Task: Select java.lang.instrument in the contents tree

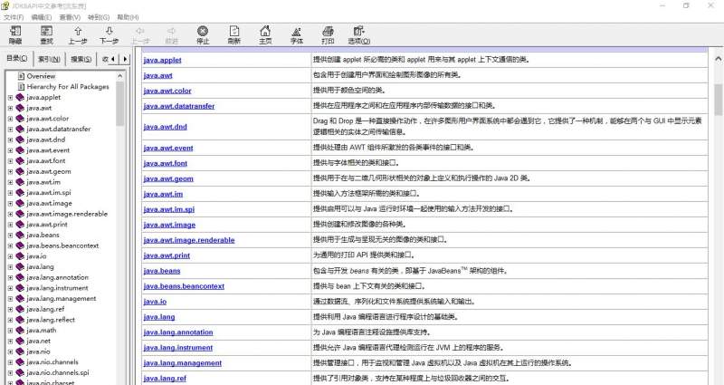Action: [x=57, y=288]
